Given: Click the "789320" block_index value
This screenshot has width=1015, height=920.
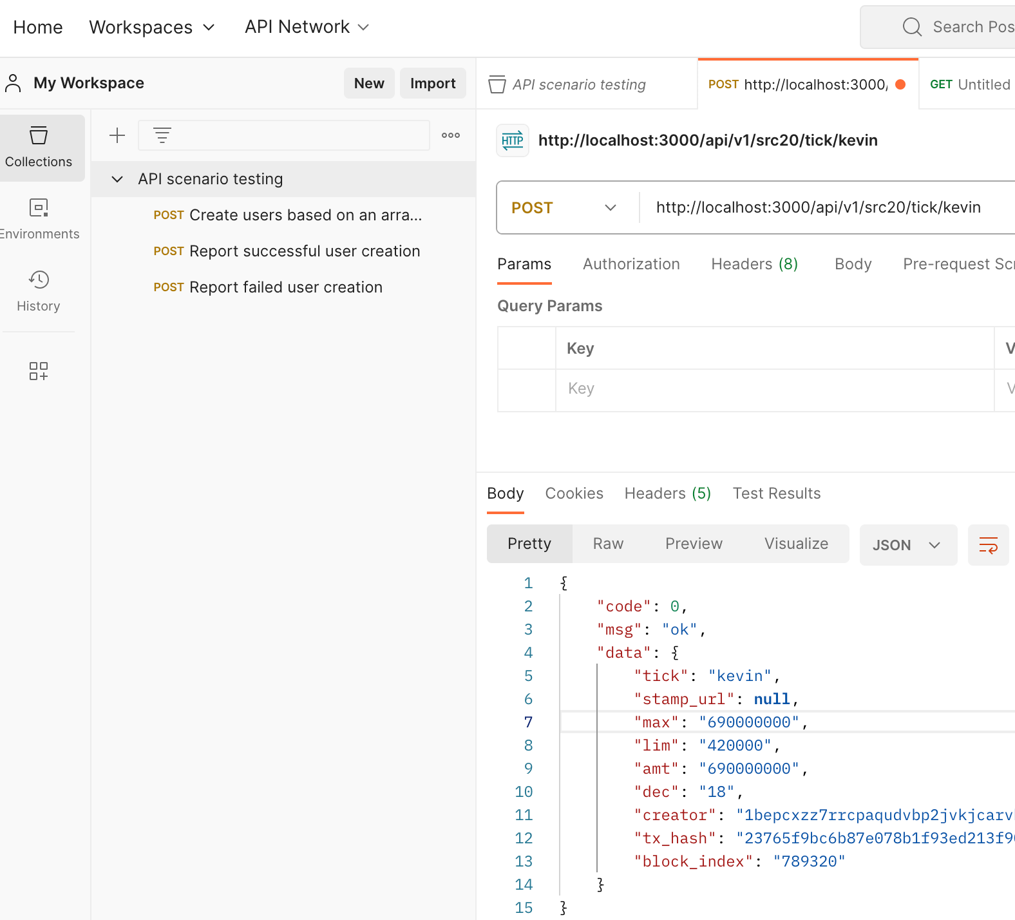Looking at the screenshot, I should pyautogui.click(x=810, y=861).
